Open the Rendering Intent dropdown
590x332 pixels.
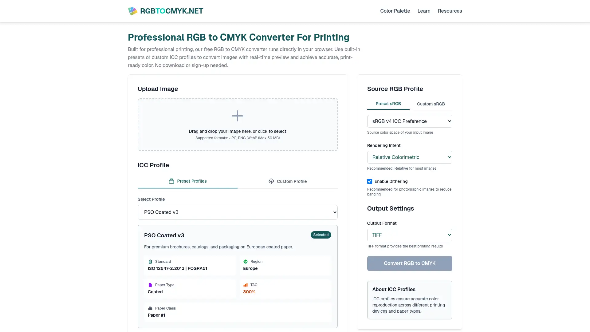(x=410, y=157)
